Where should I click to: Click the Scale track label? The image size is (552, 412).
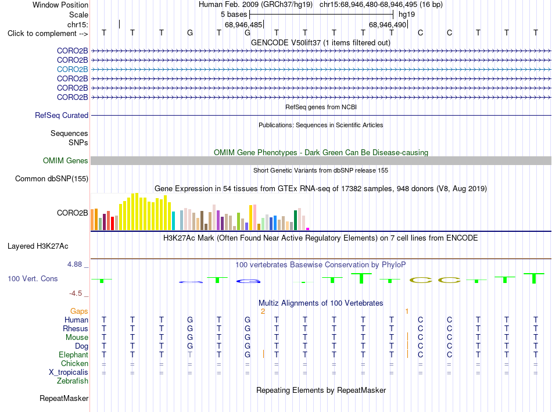[x=78, y=15]
